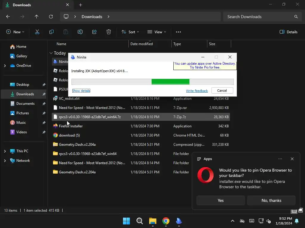Click chevron before Downloads in address bar
The image size is (305, 228).
75,17
